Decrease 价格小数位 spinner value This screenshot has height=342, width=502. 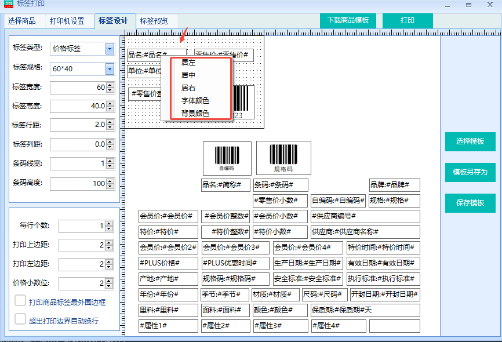(x=109, y=285)
